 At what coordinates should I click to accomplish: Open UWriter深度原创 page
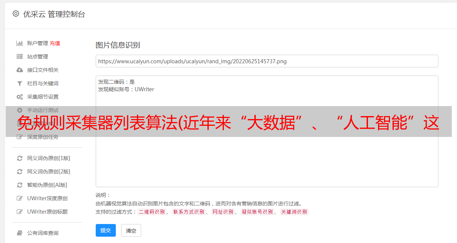tap(47, 198)
